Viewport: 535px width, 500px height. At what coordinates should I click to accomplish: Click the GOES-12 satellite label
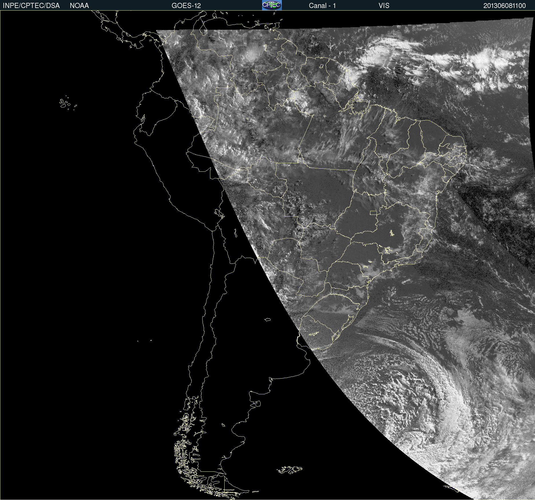(x=186, y=6)
